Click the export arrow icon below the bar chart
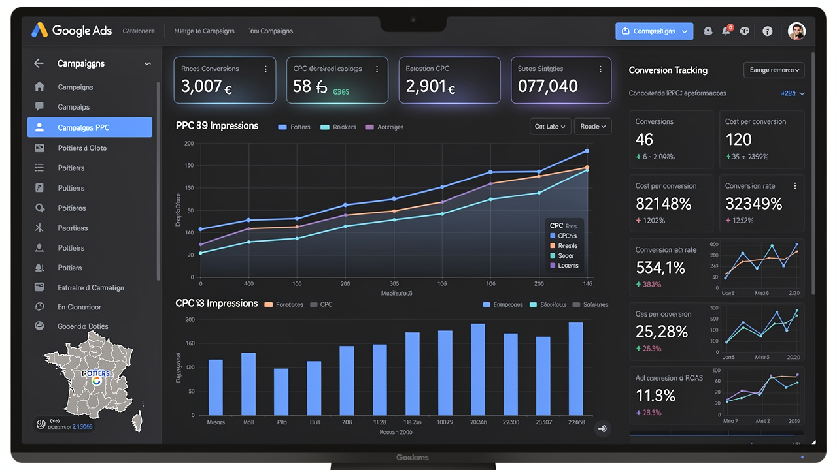The height and width of the screenshot is (470, 837). 602,429
